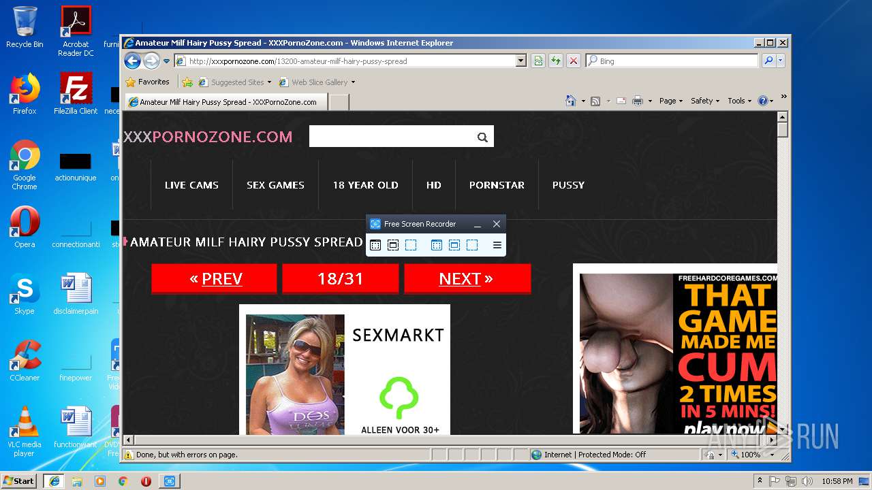Open Opera desktop shortcut
This screenshot has height=490, width=872.
click(25, 227)
